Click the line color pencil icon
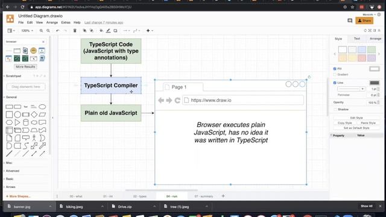 (x=109, y=31)
